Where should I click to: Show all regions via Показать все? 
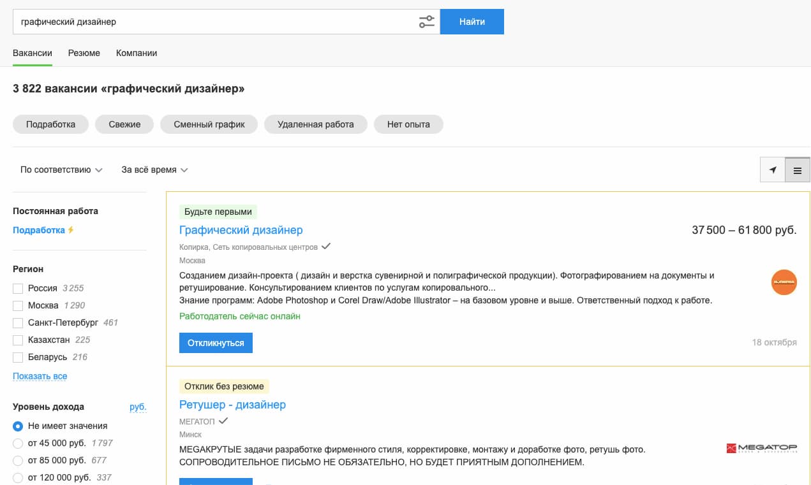[x=40, y=376]
